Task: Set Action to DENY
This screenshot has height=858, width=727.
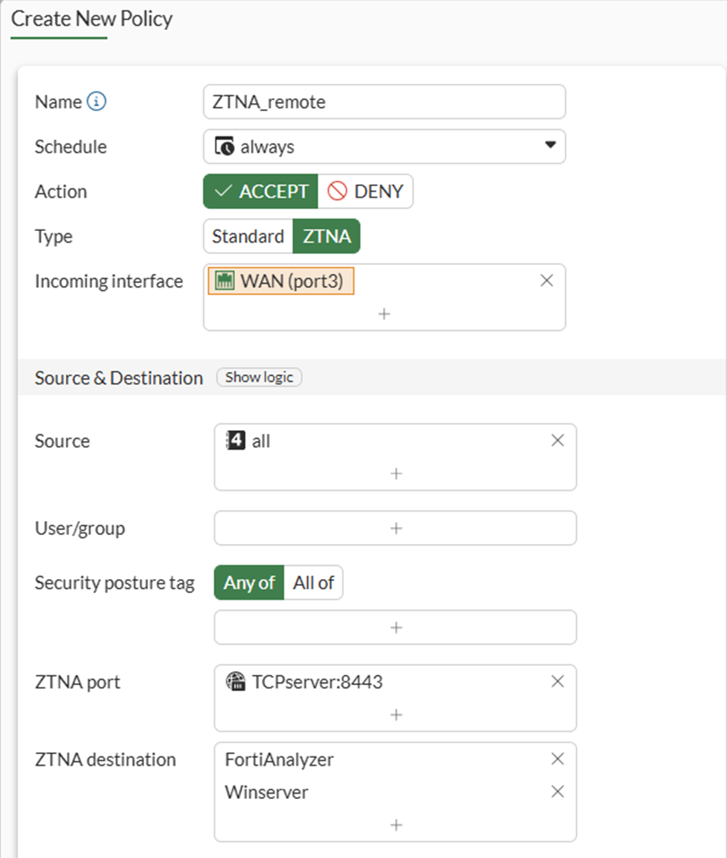Action: 366,191
